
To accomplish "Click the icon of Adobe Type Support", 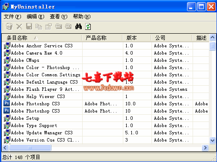I will 7,125.
